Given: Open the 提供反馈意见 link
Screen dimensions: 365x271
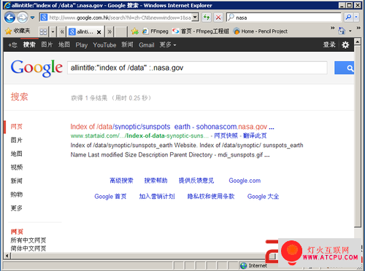Looking at the screenshot, I should click(196, 181).
